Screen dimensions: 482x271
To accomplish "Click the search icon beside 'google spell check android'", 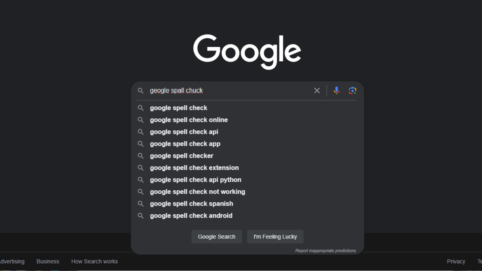I will (141, 216).
